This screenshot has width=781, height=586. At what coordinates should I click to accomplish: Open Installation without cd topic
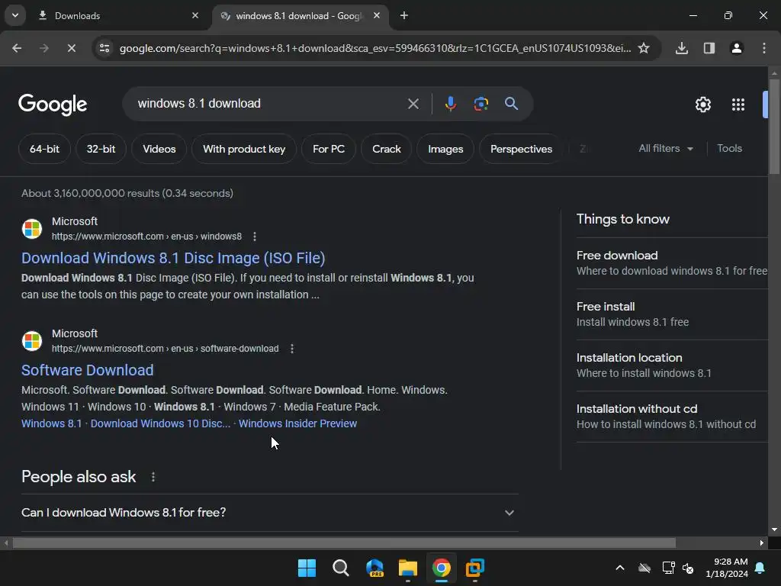coord(672,417)
